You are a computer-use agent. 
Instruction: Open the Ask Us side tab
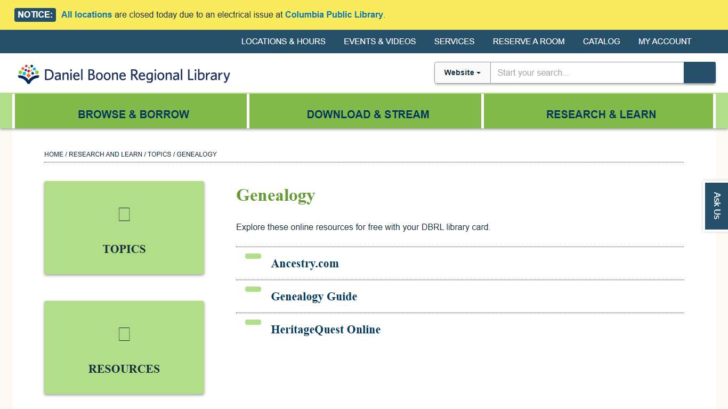716,206
